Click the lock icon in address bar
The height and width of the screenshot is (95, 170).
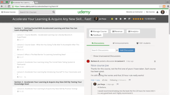(x=13, y=6)
